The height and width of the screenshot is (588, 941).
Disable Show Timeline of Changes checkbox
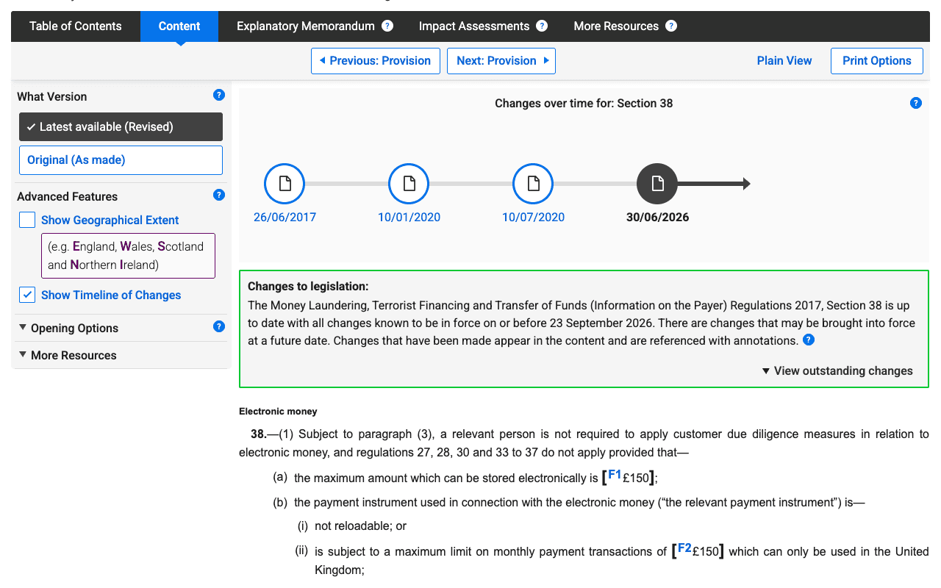[27, 295]
